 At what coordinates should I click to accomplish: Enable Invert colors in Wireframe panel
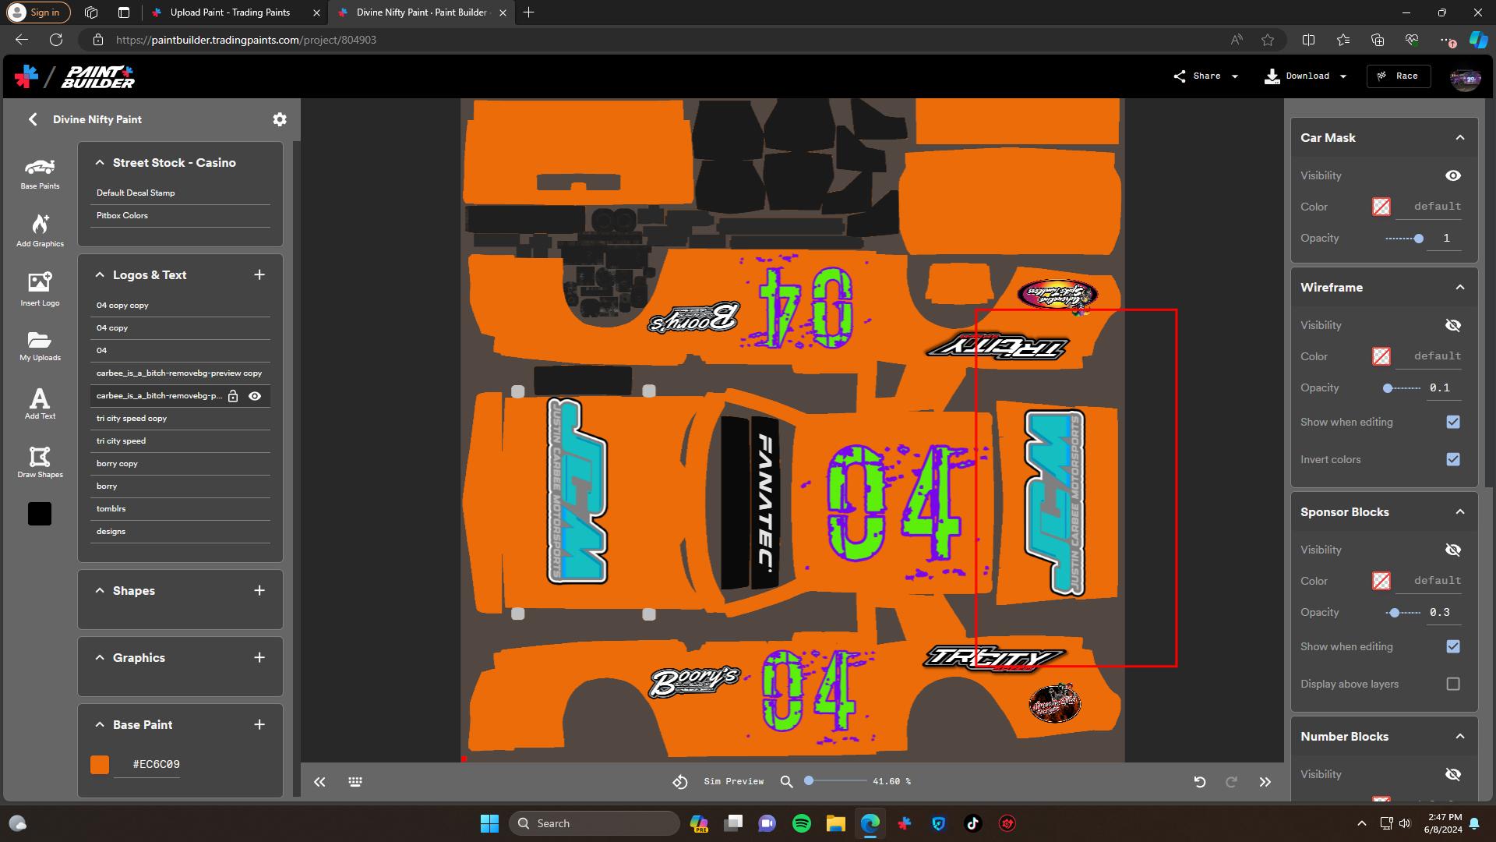pyautogui.click(x=1453, y=459)
